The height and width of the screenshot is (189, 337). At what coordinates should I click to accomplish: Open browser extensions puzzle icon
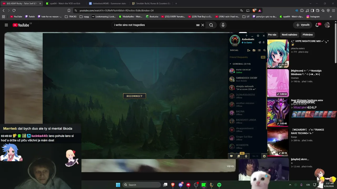pyautogui.click(x=302, y=10)
